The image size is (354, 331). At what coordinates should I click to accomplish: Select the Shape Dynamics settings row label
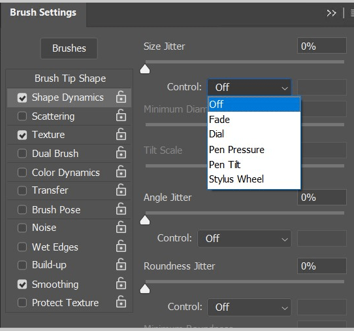68,97
